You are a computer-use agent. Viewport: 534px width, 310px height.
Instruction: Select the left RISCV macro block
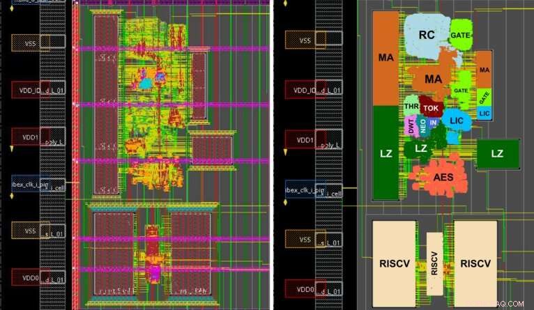coord(395,264)
